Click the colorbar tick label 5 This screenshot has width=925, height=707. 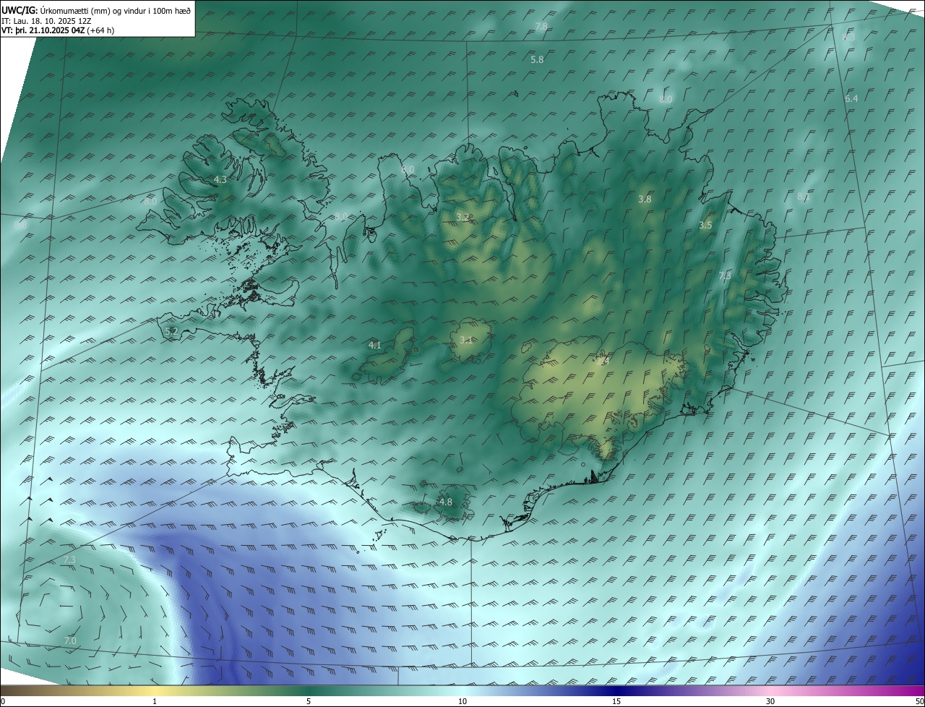coord(309,701)
